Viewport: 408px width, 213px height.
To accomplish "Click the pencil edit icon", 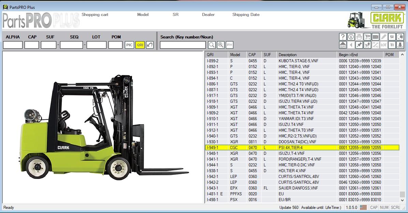I will (383, 37).
